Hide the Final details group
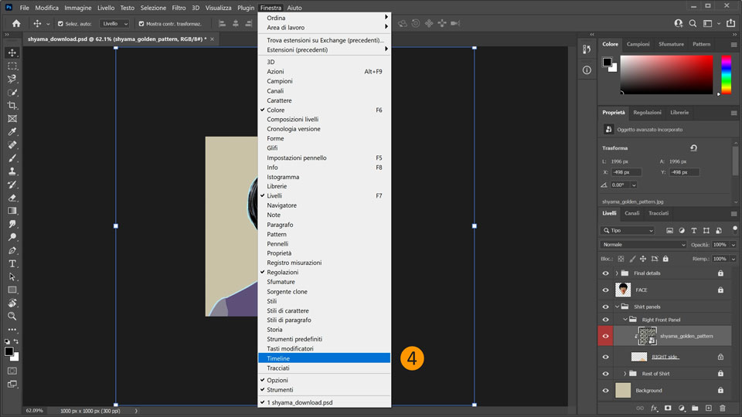Viewport: 742px width, 417px height. click(605, 273)
